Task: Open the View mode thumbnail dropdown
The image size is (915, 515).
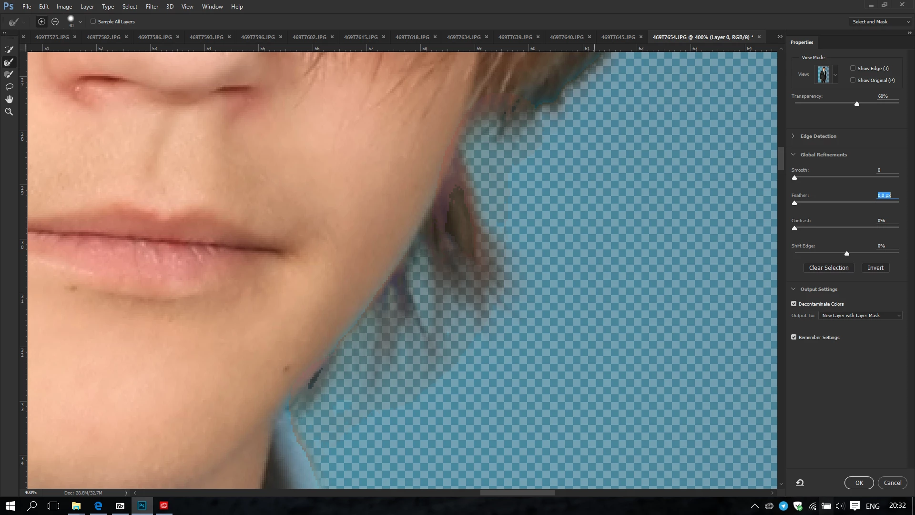Action: click(x=835, y=75)
